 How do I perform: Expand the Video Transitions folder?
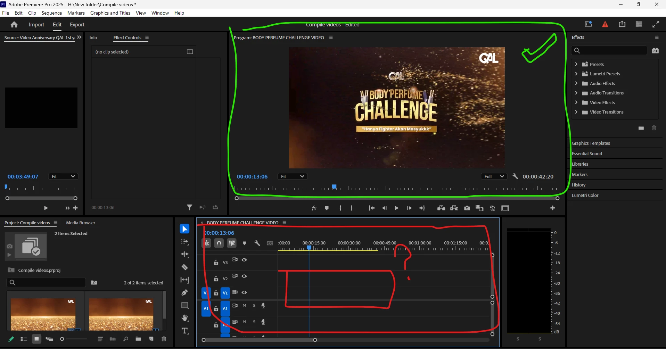pyautogui.click(x=576, y=112)
